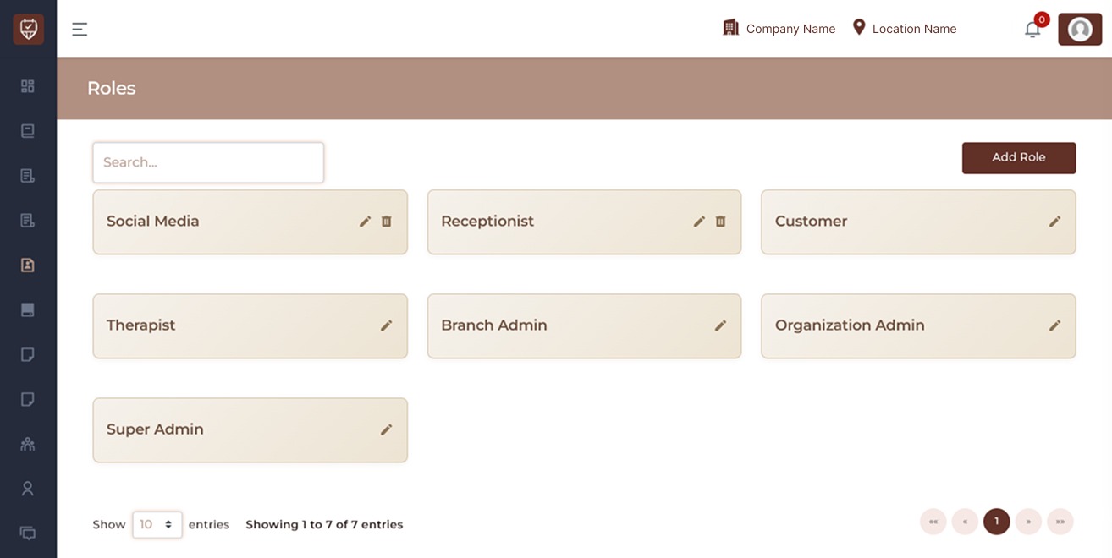Click the Add Role button

click(1019, 158)
